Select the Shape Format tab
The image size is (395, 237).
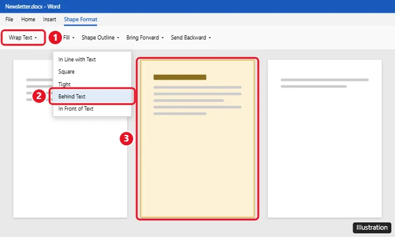[x=80, y=19]
